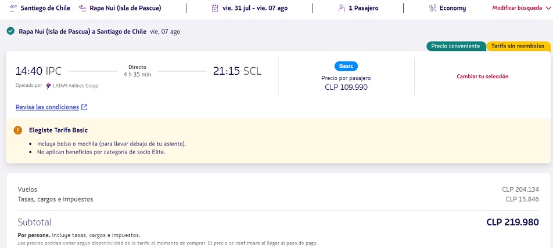Click the passenger icon beside 1 Pasajero
The height and width of the screenshot is (248, 553).
pyautogui.click(x=341, y=8)
